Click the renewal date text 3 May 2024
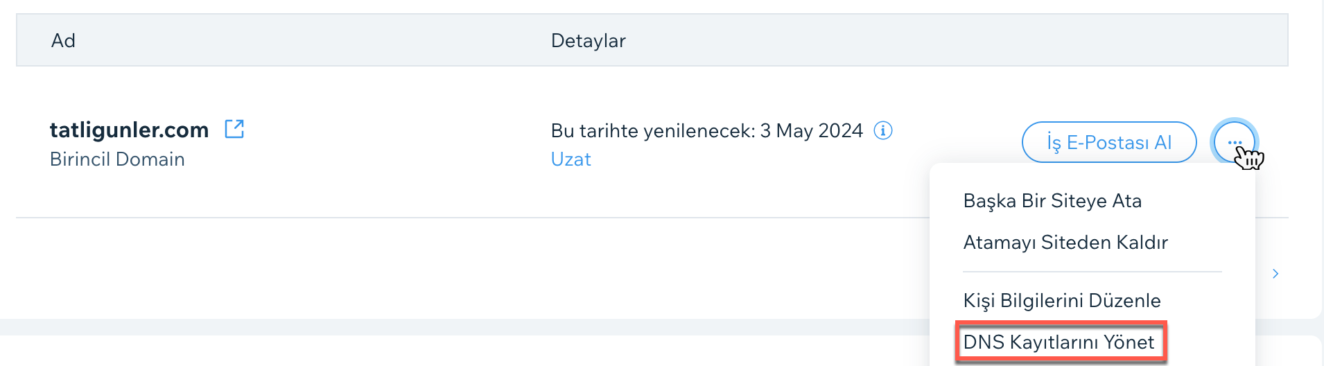Screen dimensions: 1324x366 812,130
